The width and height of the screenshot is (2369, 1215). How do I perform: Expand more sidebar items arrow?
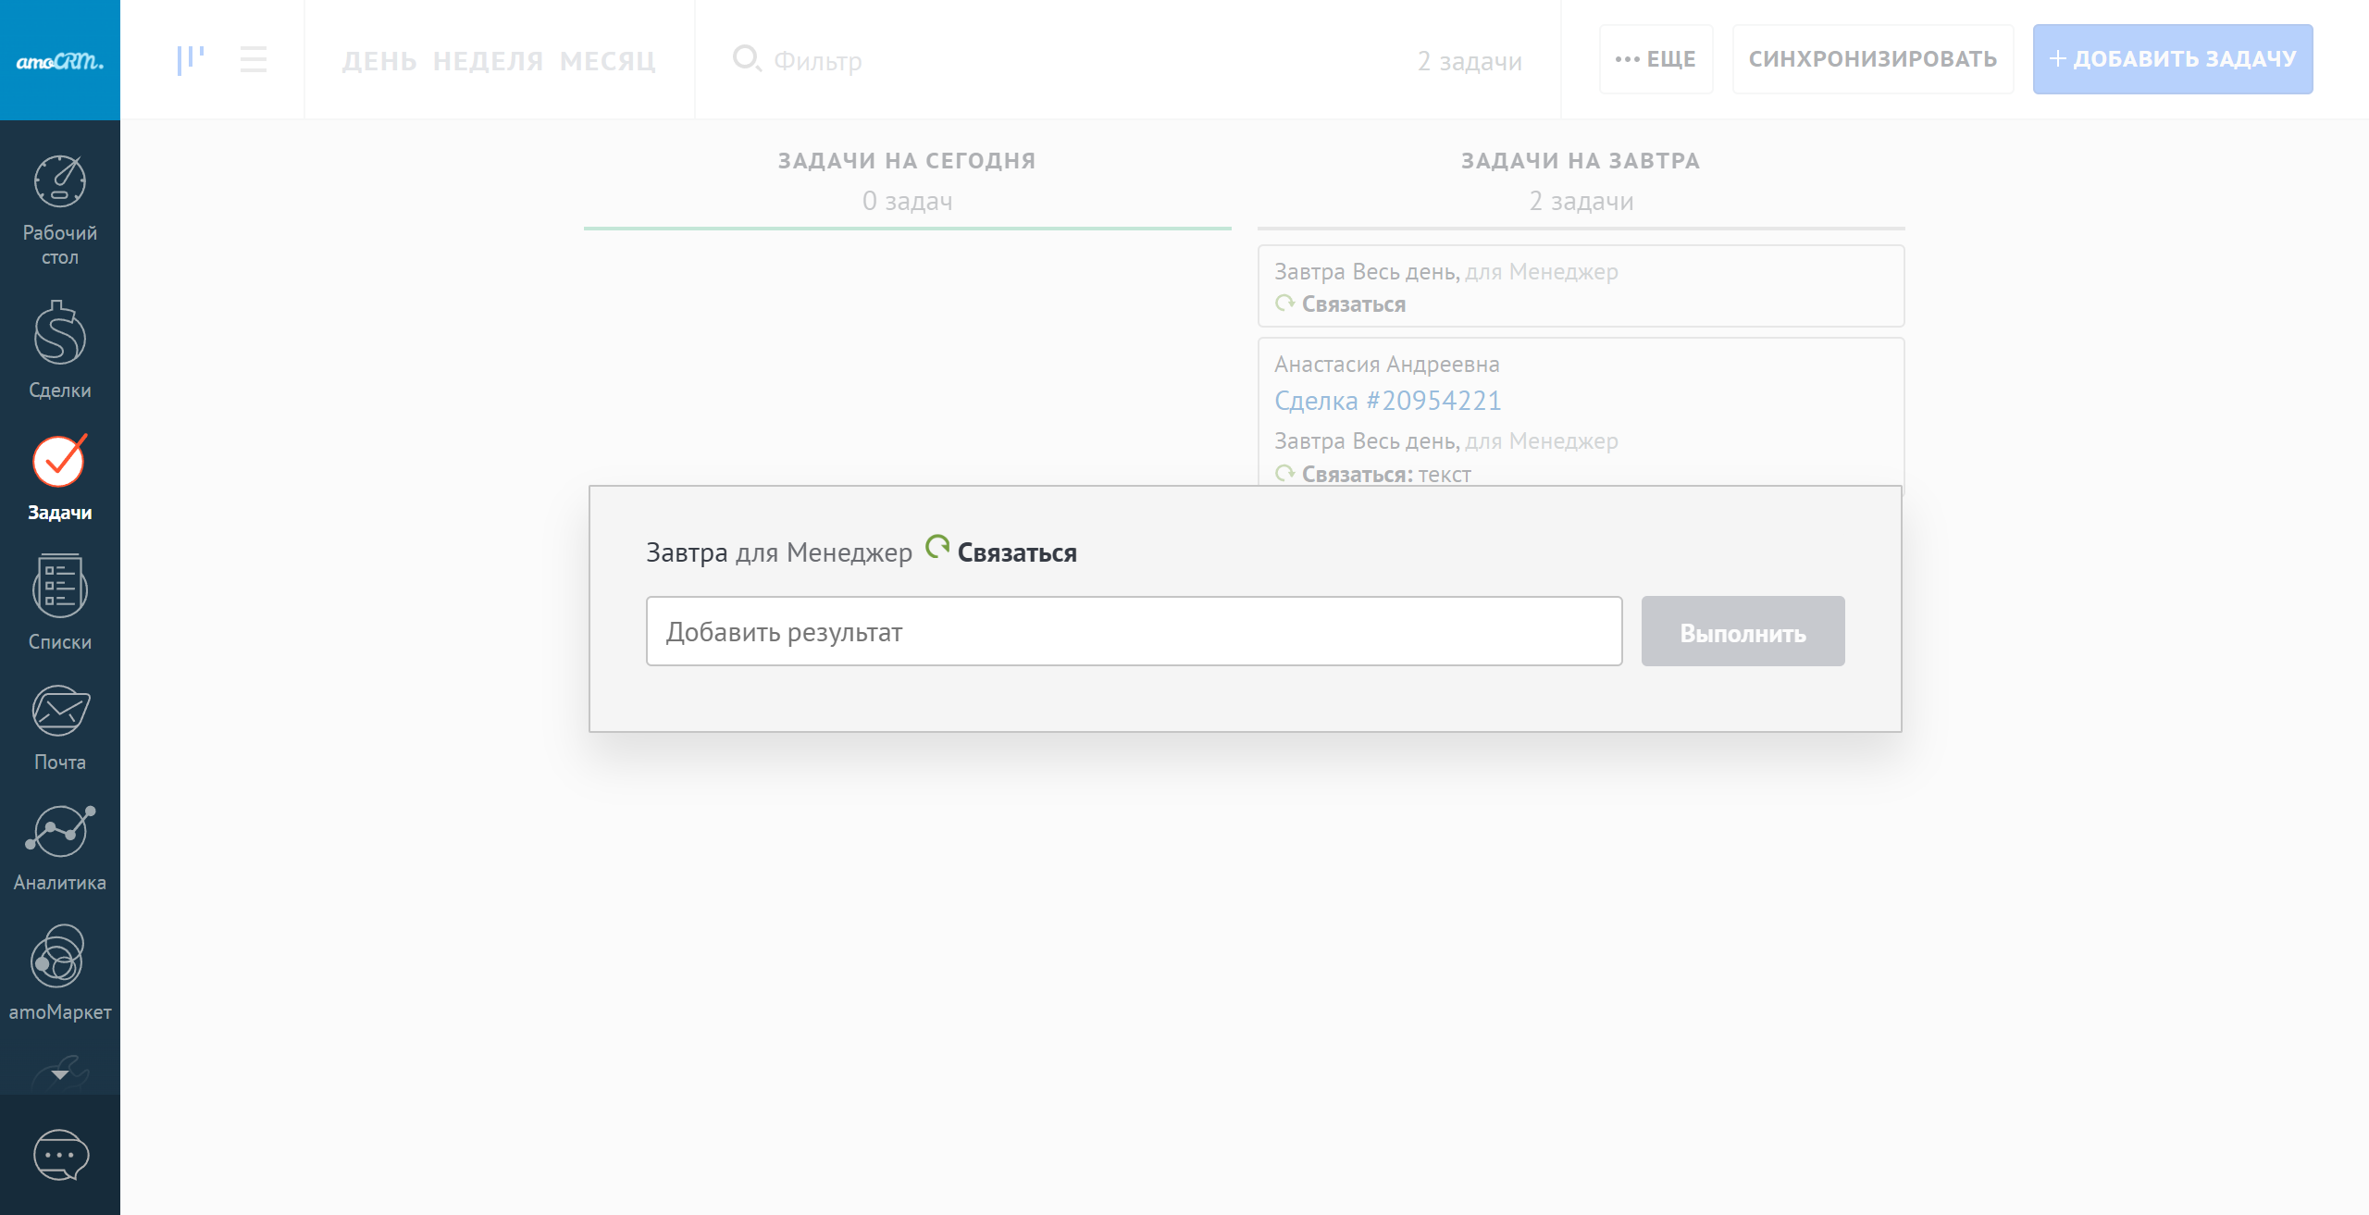click(x=60, y=1075)
